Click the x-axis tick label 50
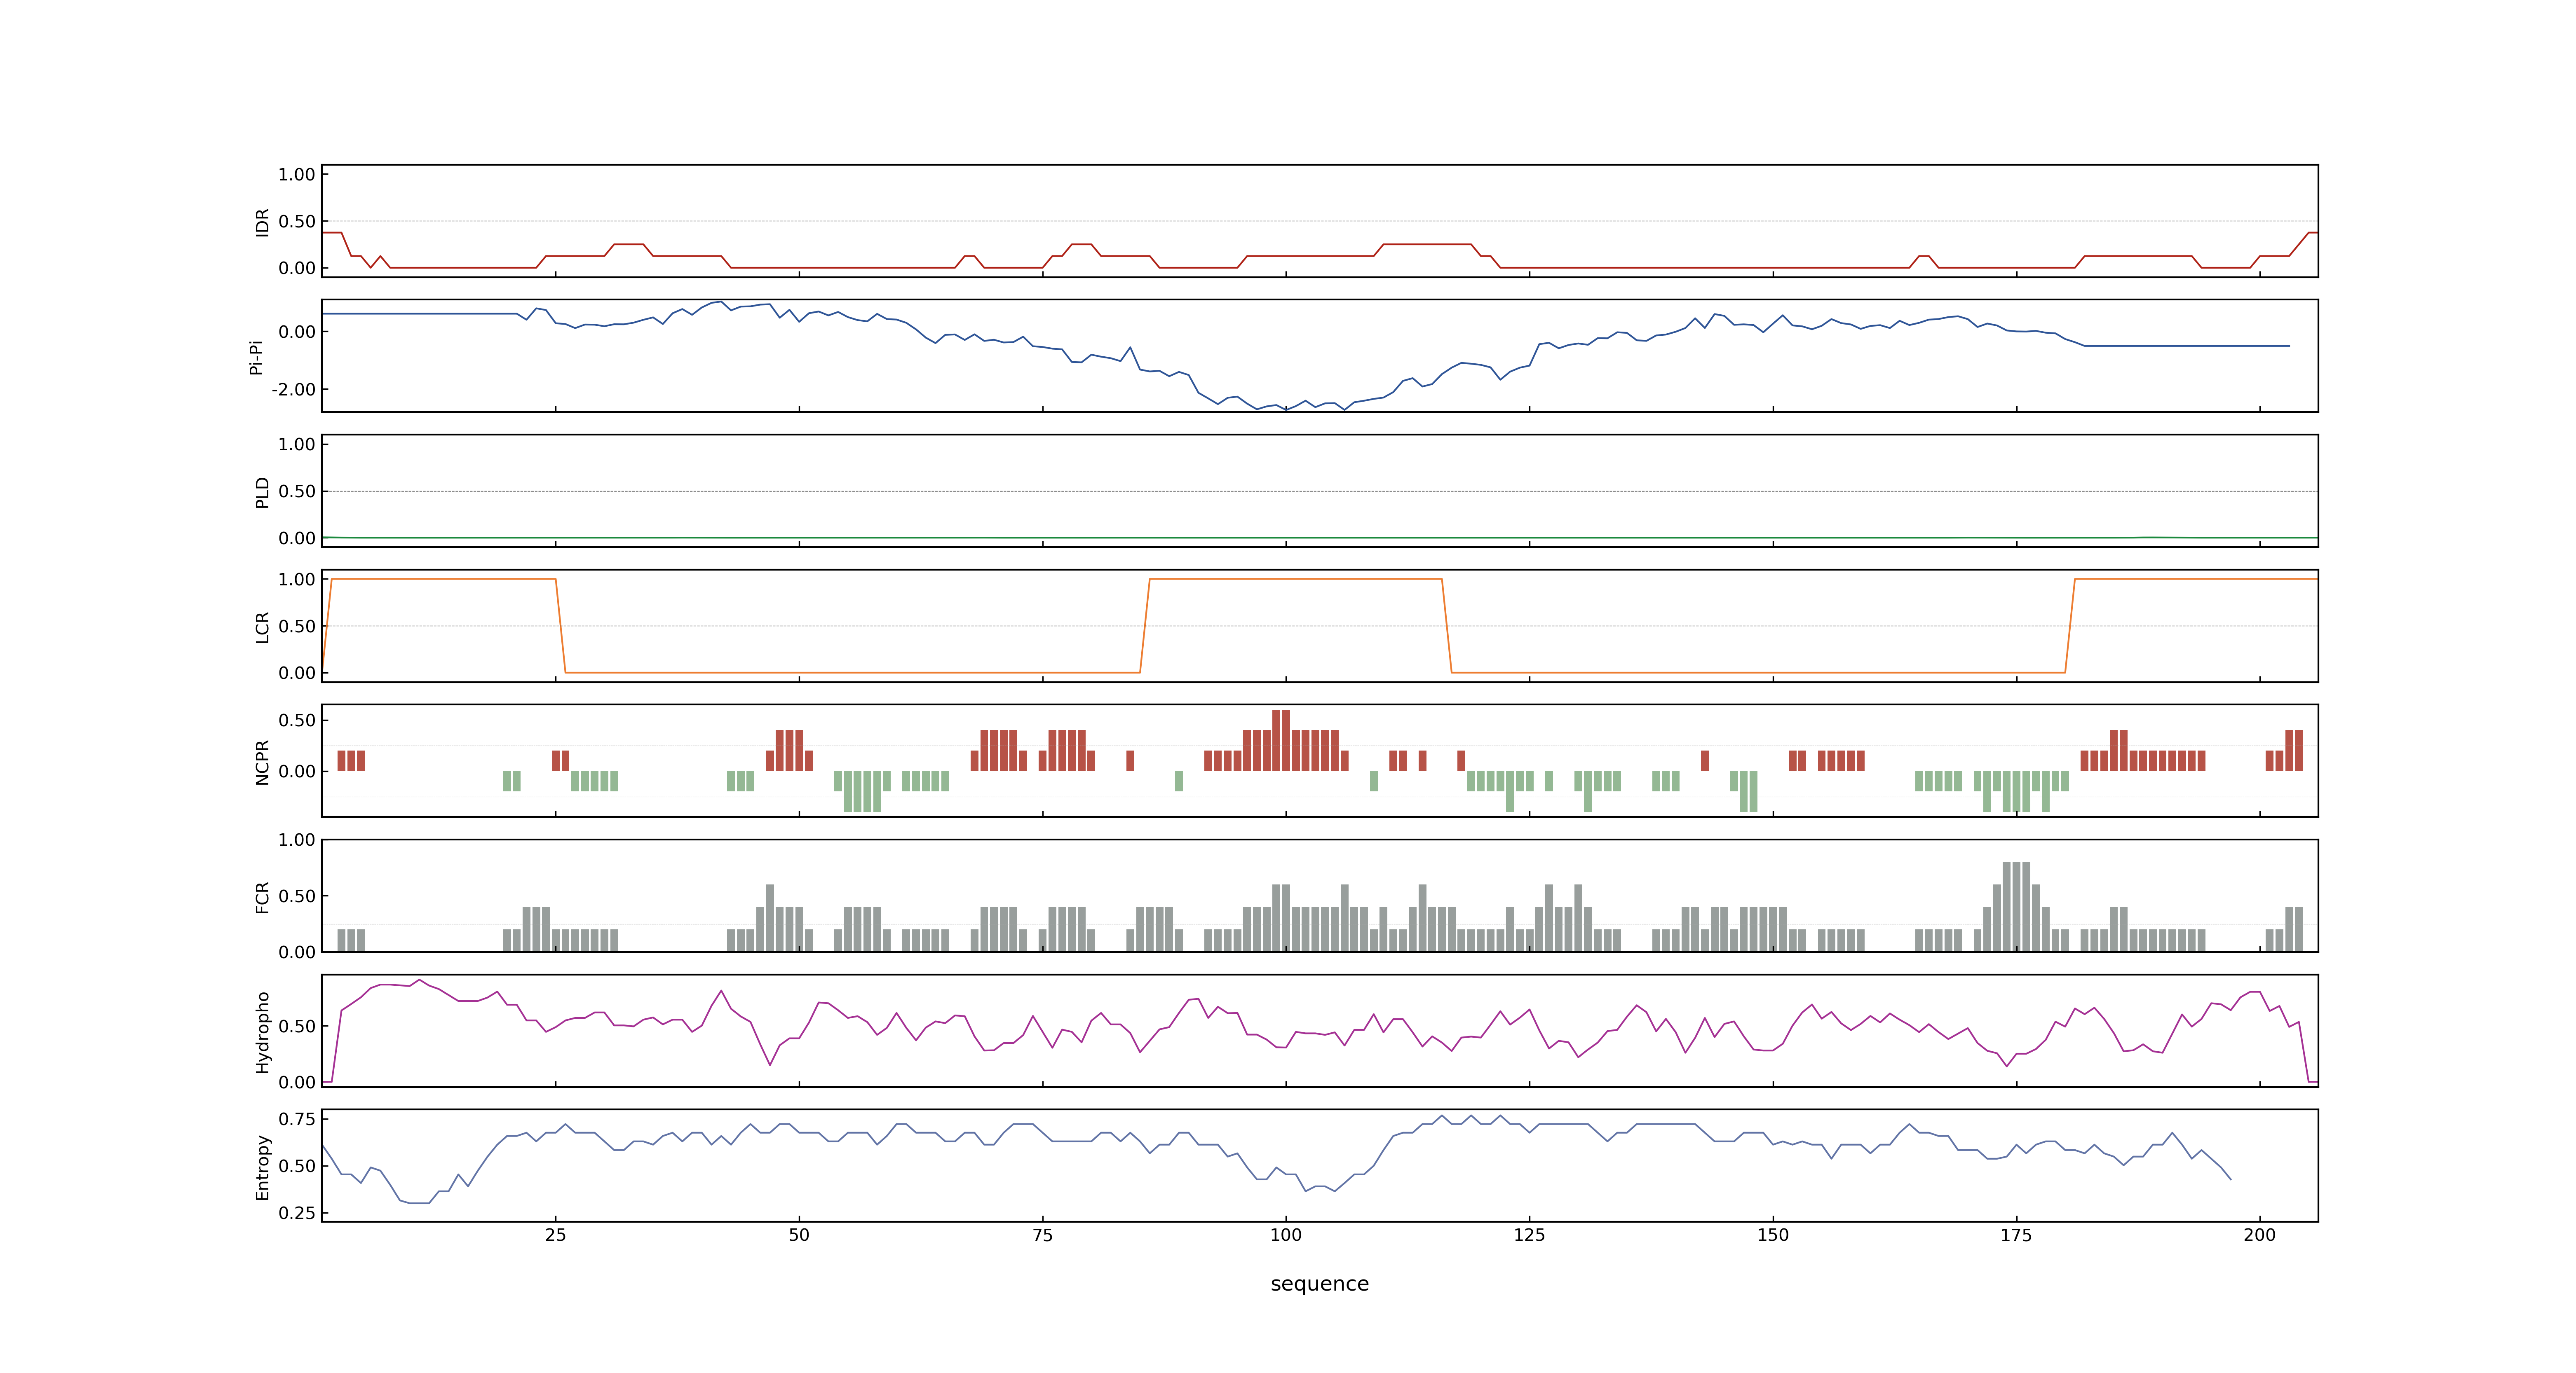2576x1373 pixels. click(x=799, y=1235)
